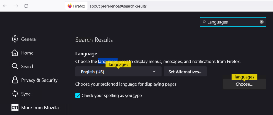
Task: Click the Search Results heading
Action: click(x=94, y=40)
